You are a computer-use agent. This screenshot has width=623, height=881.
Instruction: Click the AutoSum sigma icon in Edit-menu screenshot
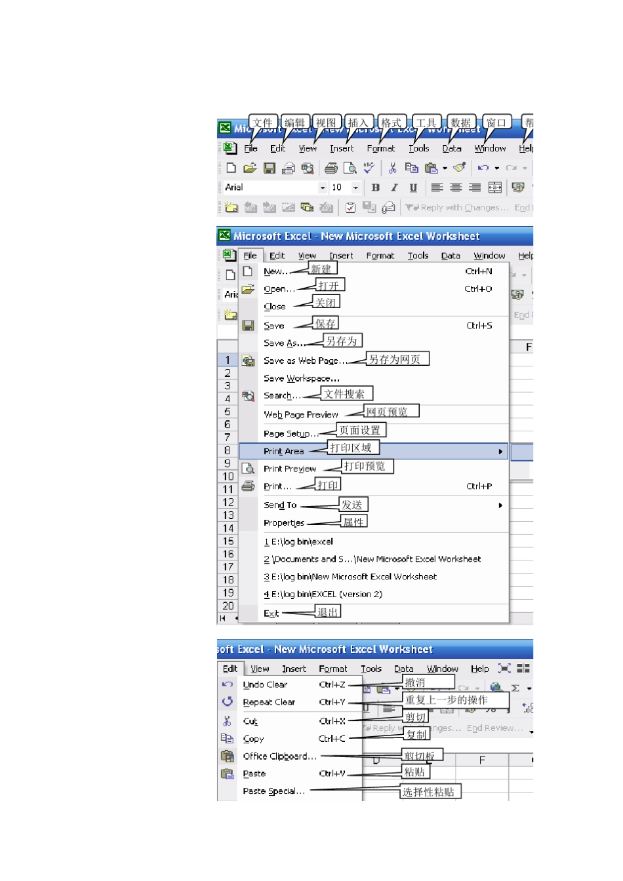[x=515, y=688]
